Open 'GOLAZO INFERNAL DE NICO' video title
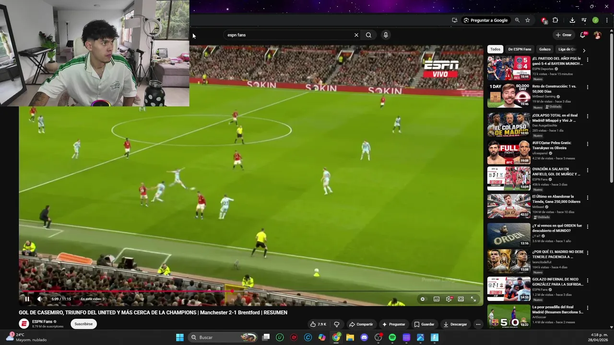Screen dimensions: 614x345 [x=558, y=282]
